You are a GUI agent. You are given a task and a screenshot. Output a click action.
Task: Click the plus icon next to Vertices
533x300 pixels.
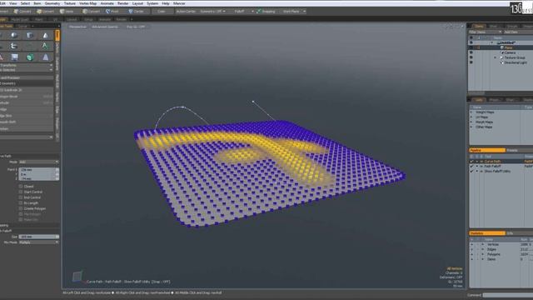[471, 244]
